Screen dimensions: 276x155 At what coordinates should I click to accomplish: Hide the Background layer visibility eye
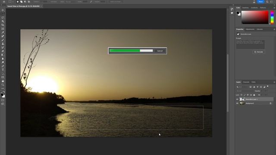tap(237, 103)
